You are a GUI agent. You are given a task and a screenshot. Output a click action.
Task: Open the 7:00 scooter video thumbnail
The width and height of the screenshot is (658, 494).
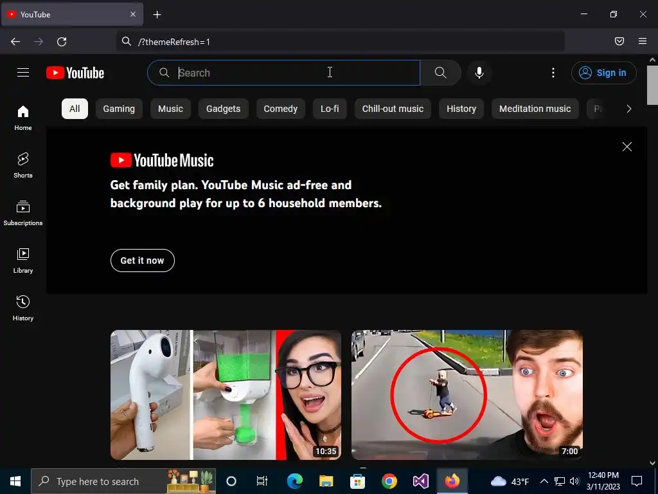click(467, 395)
